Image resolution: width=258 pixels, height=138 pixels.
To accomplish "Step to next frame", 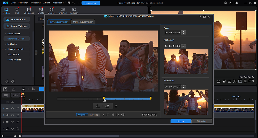I will point(118,115).
